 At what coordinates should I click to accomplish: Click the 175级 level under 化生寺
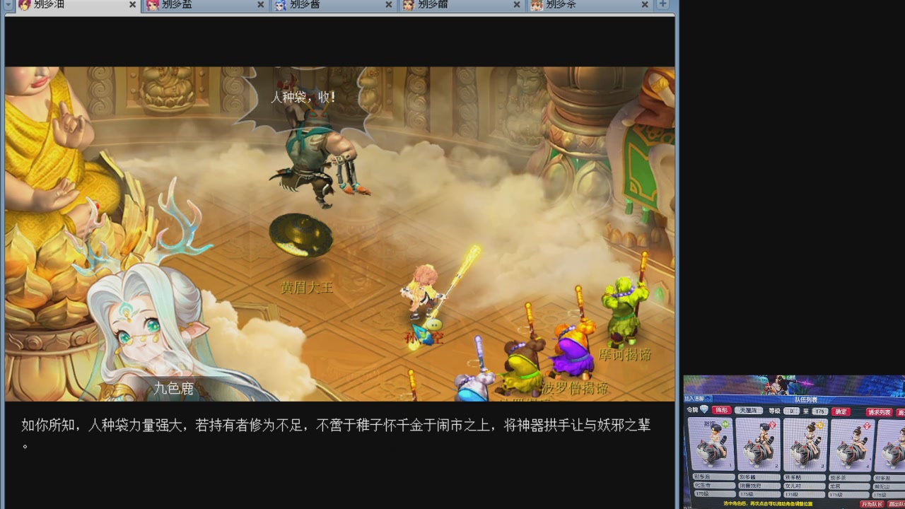point(713,494)
